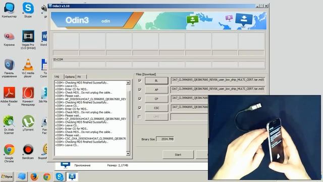Toggle the AP file checkbox
Image resolution: width=323 pixels, height=182 pixels.
140,89
